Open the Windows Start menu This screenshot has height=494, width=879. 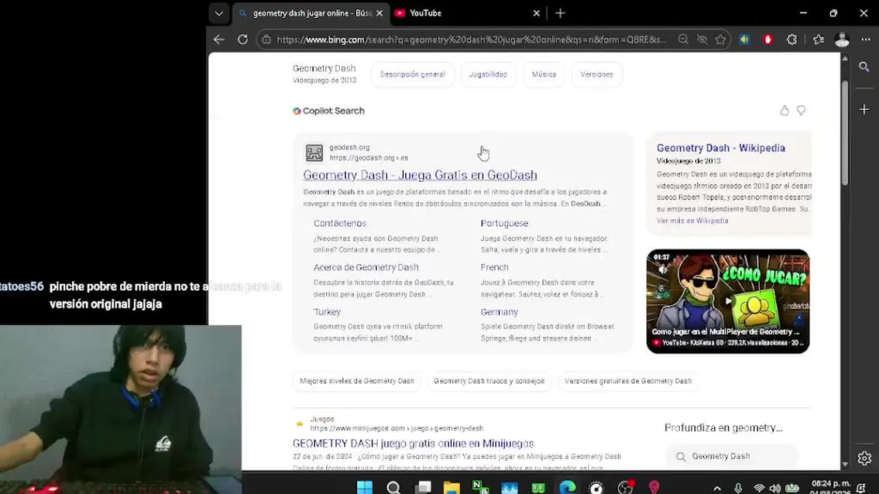(x=365, y=487)
